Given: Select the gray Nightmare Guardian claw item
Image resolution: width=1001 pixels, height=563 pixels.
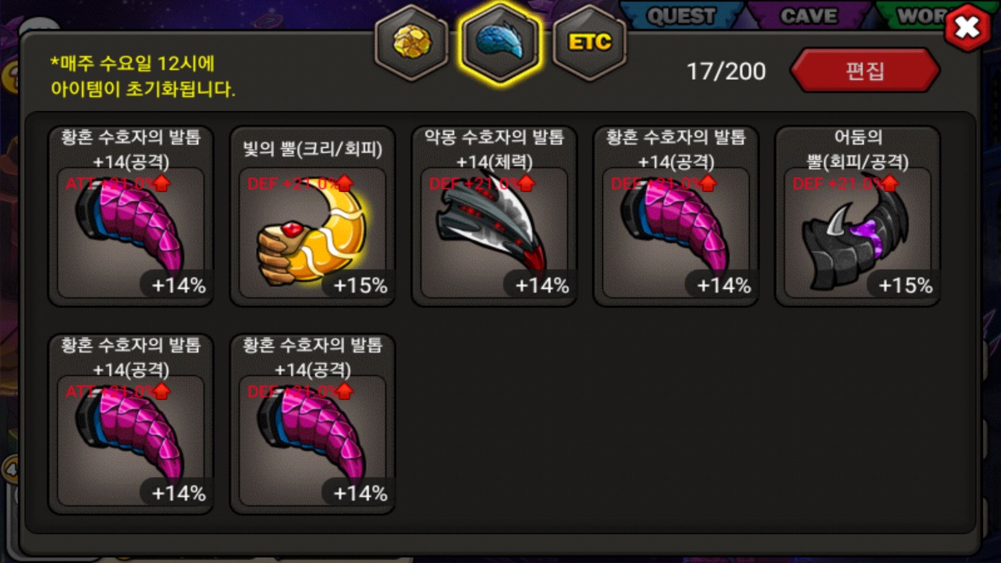Looking at the screenshot, I should pos(494,216).
